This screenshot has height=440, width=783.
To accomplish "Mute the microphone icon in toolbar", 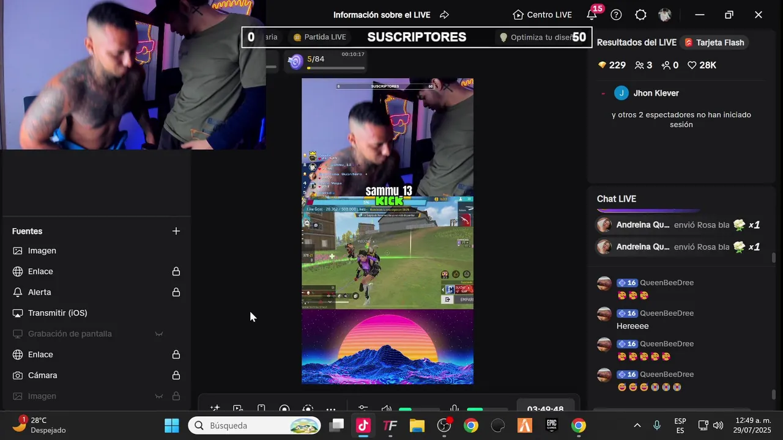I will click(454, 409).
